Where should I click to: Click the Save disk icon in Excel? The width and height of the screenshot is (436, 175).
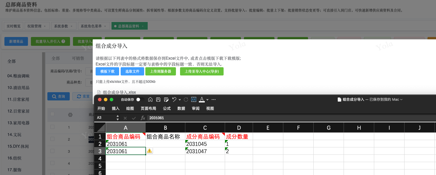(x=158, y=100)
